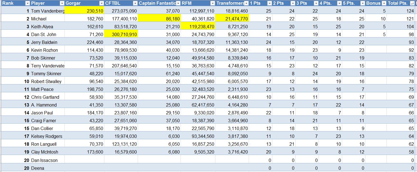The image size is (417, 172).
Task: Click the CFTBL filter arrow button
Action: pyautogui.click(x=135, y=3)
